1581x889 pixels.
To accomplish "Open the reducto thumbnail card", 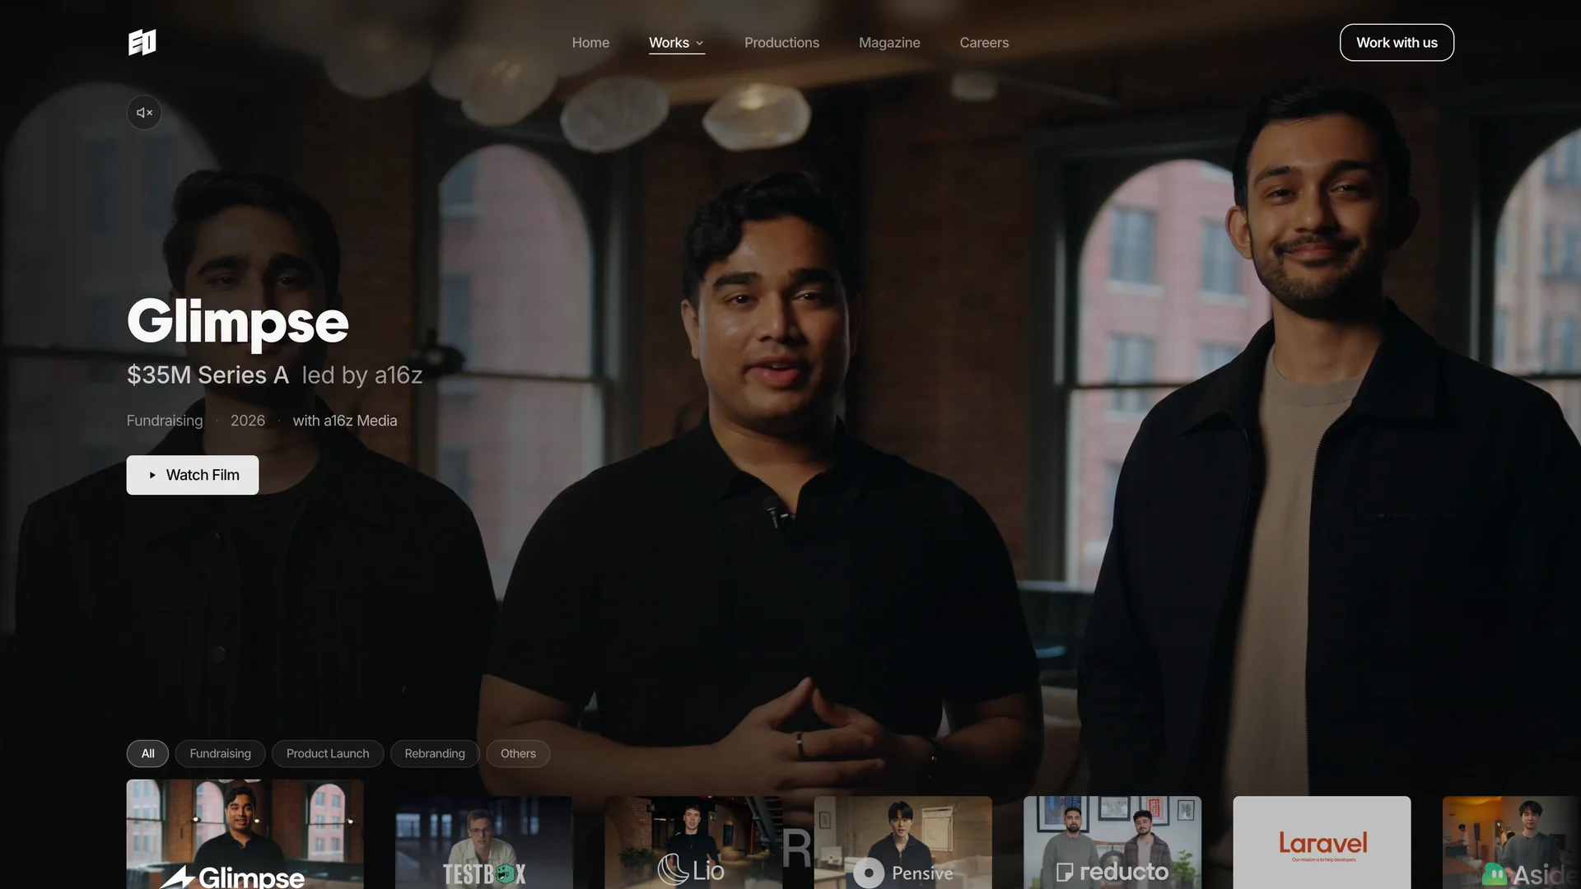I will click(x=1112, y=842).
